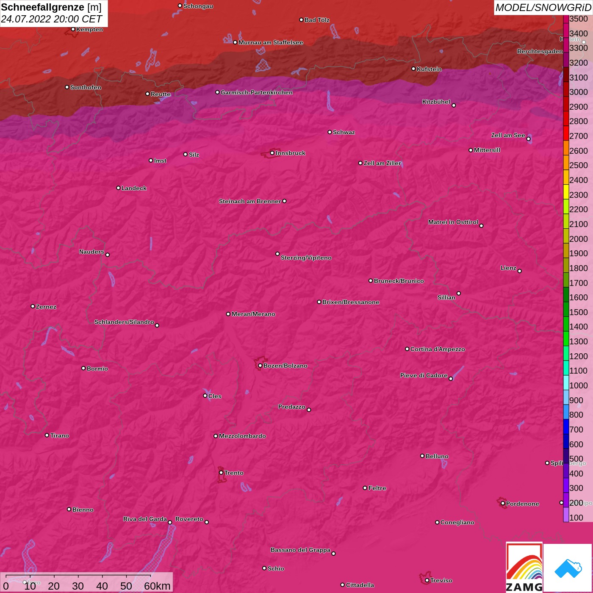
Task: Click the Lienz location marker
Action: pyautogui.click(x=520, y=271)
